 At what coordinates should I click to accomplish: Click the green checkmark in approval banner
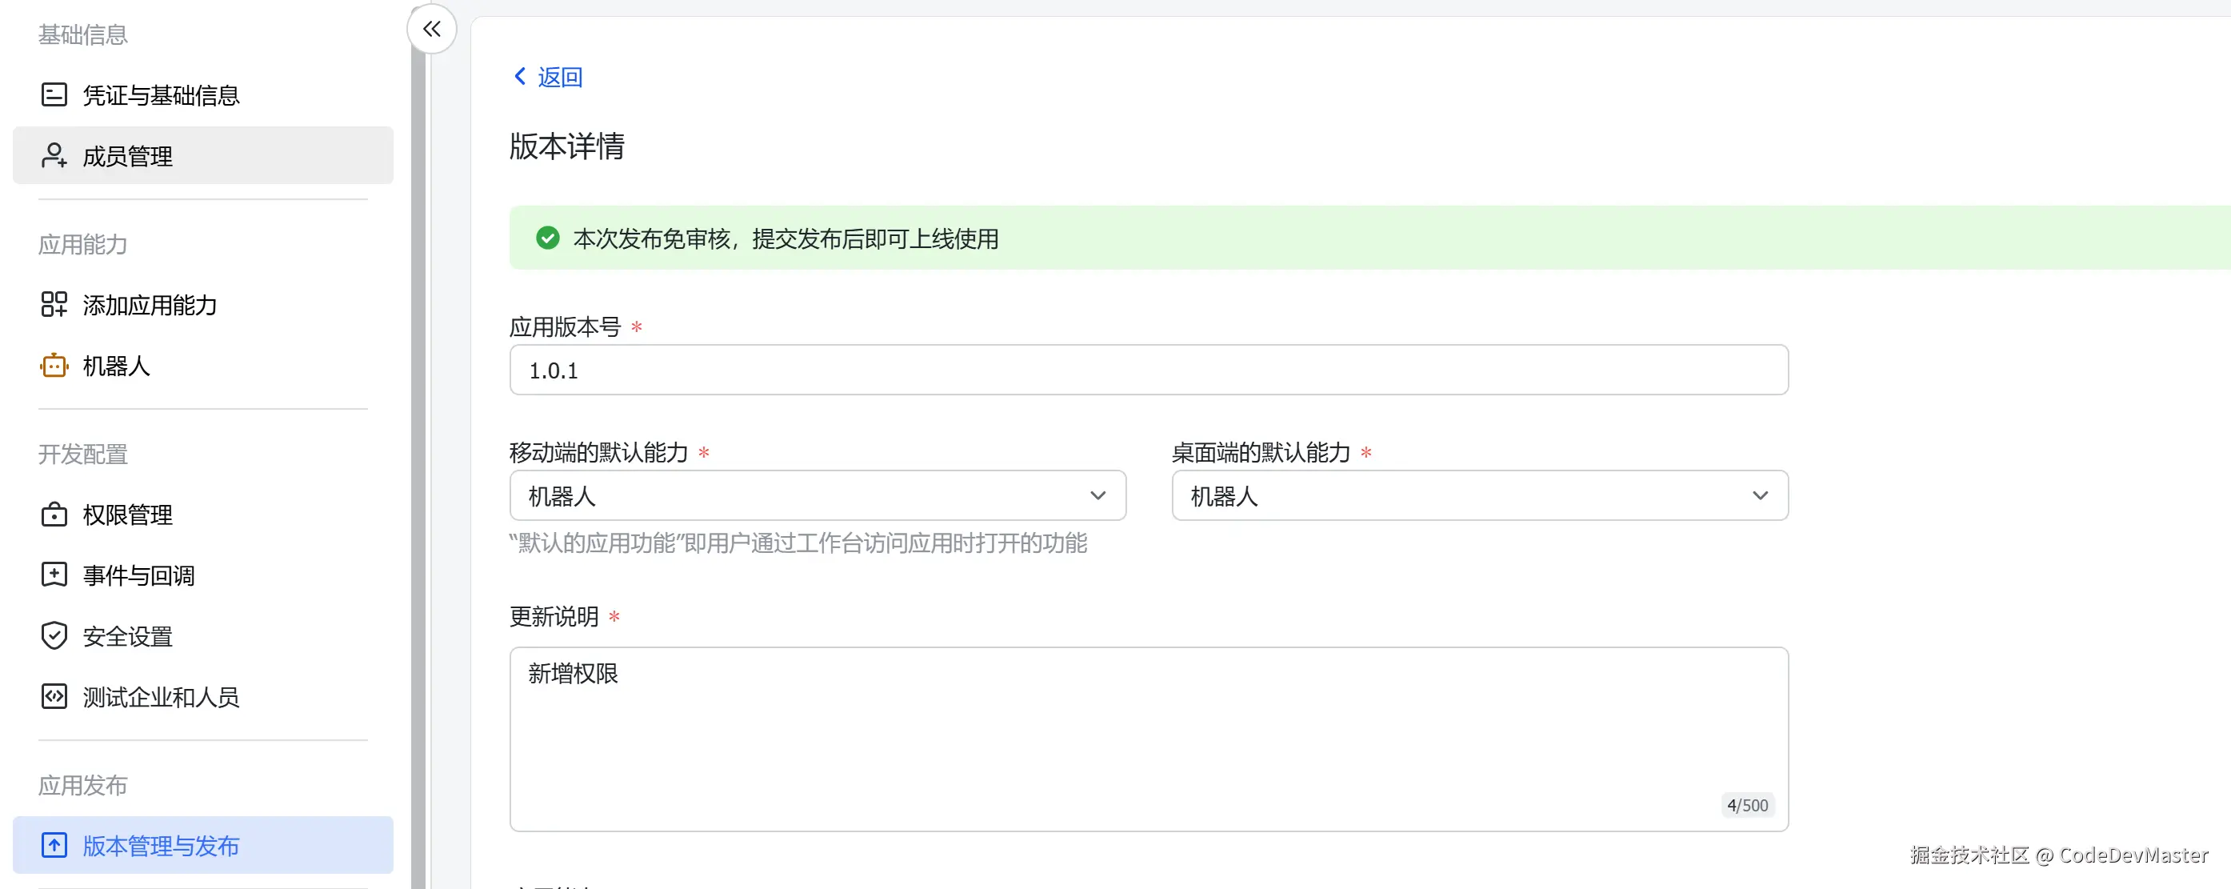coord(547,238)
